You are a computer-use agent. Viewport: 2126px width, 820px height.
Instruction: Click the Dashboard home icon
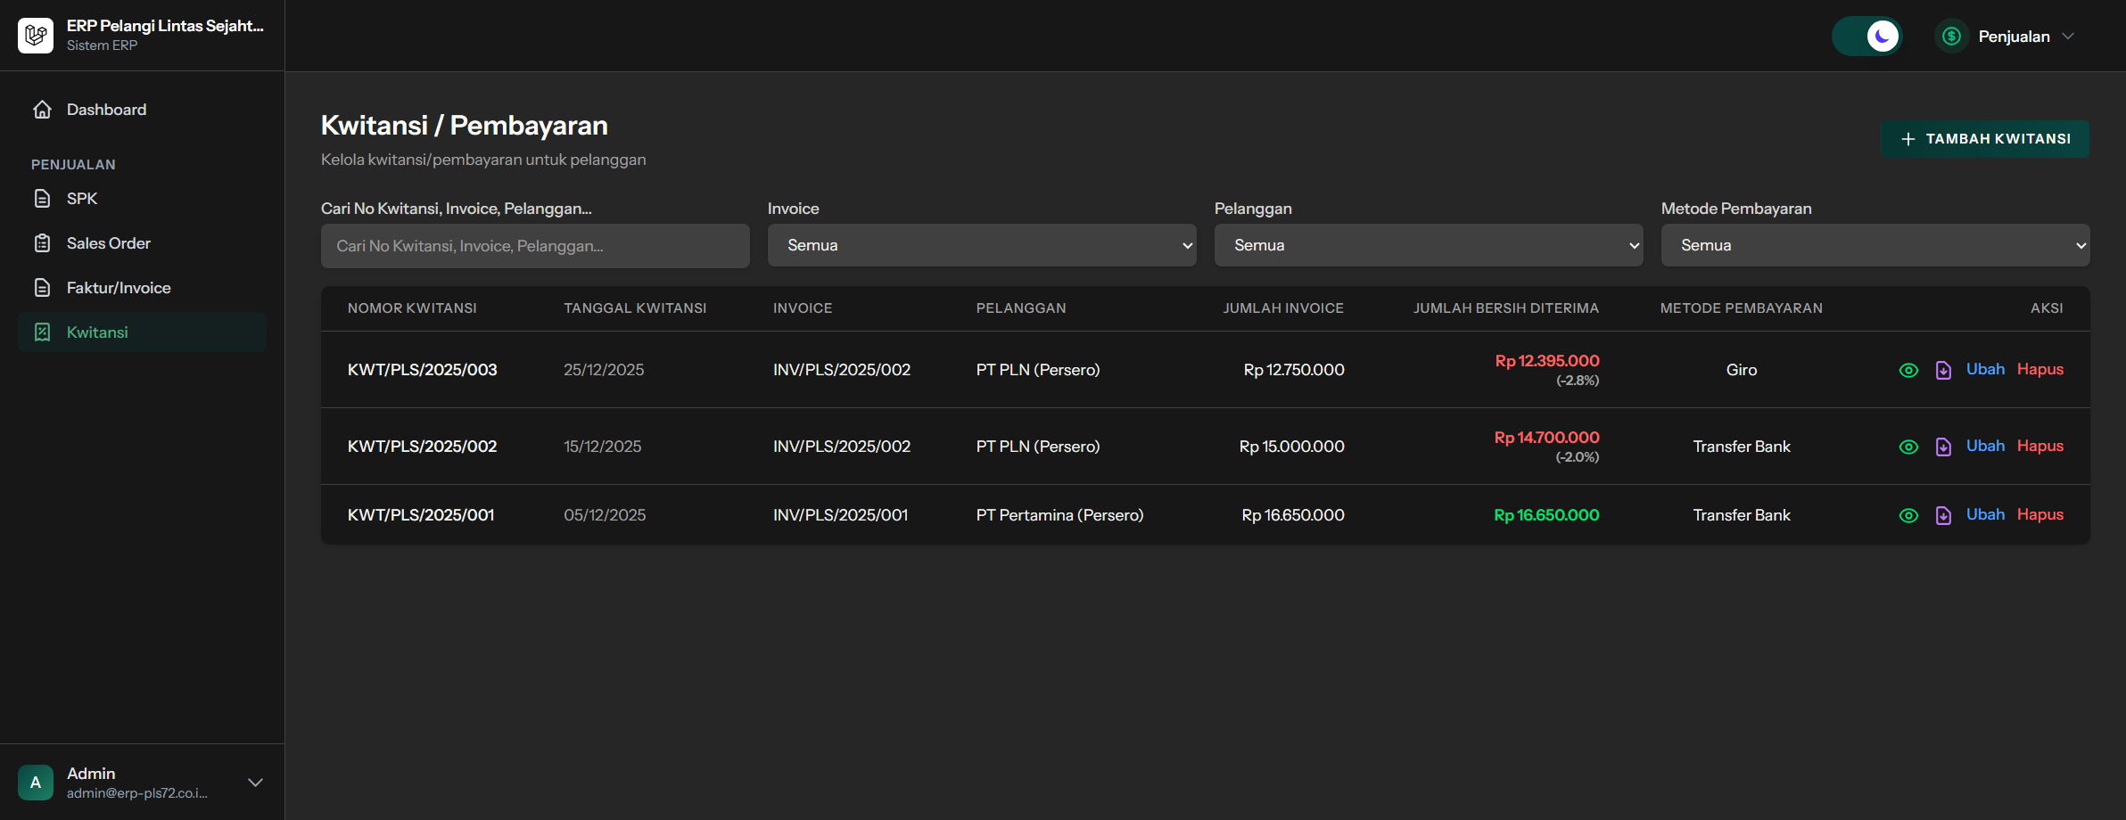click(x=42, y=110)
